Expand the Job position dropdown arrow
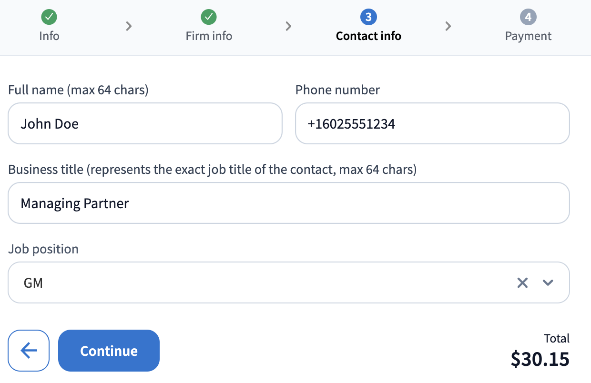Image resolution: width=591 pixels, height=383 pixels. pyautogui.click(x=548, y=283)
